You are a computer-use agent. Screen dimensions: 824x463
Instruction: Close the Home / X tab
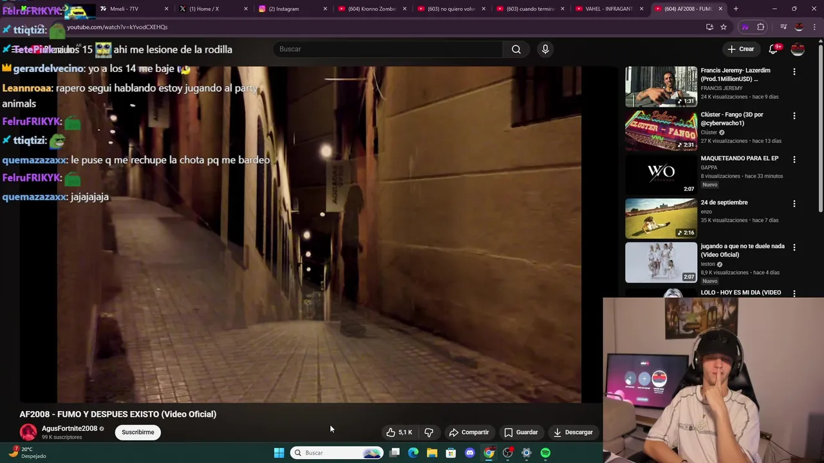[245, 9]
